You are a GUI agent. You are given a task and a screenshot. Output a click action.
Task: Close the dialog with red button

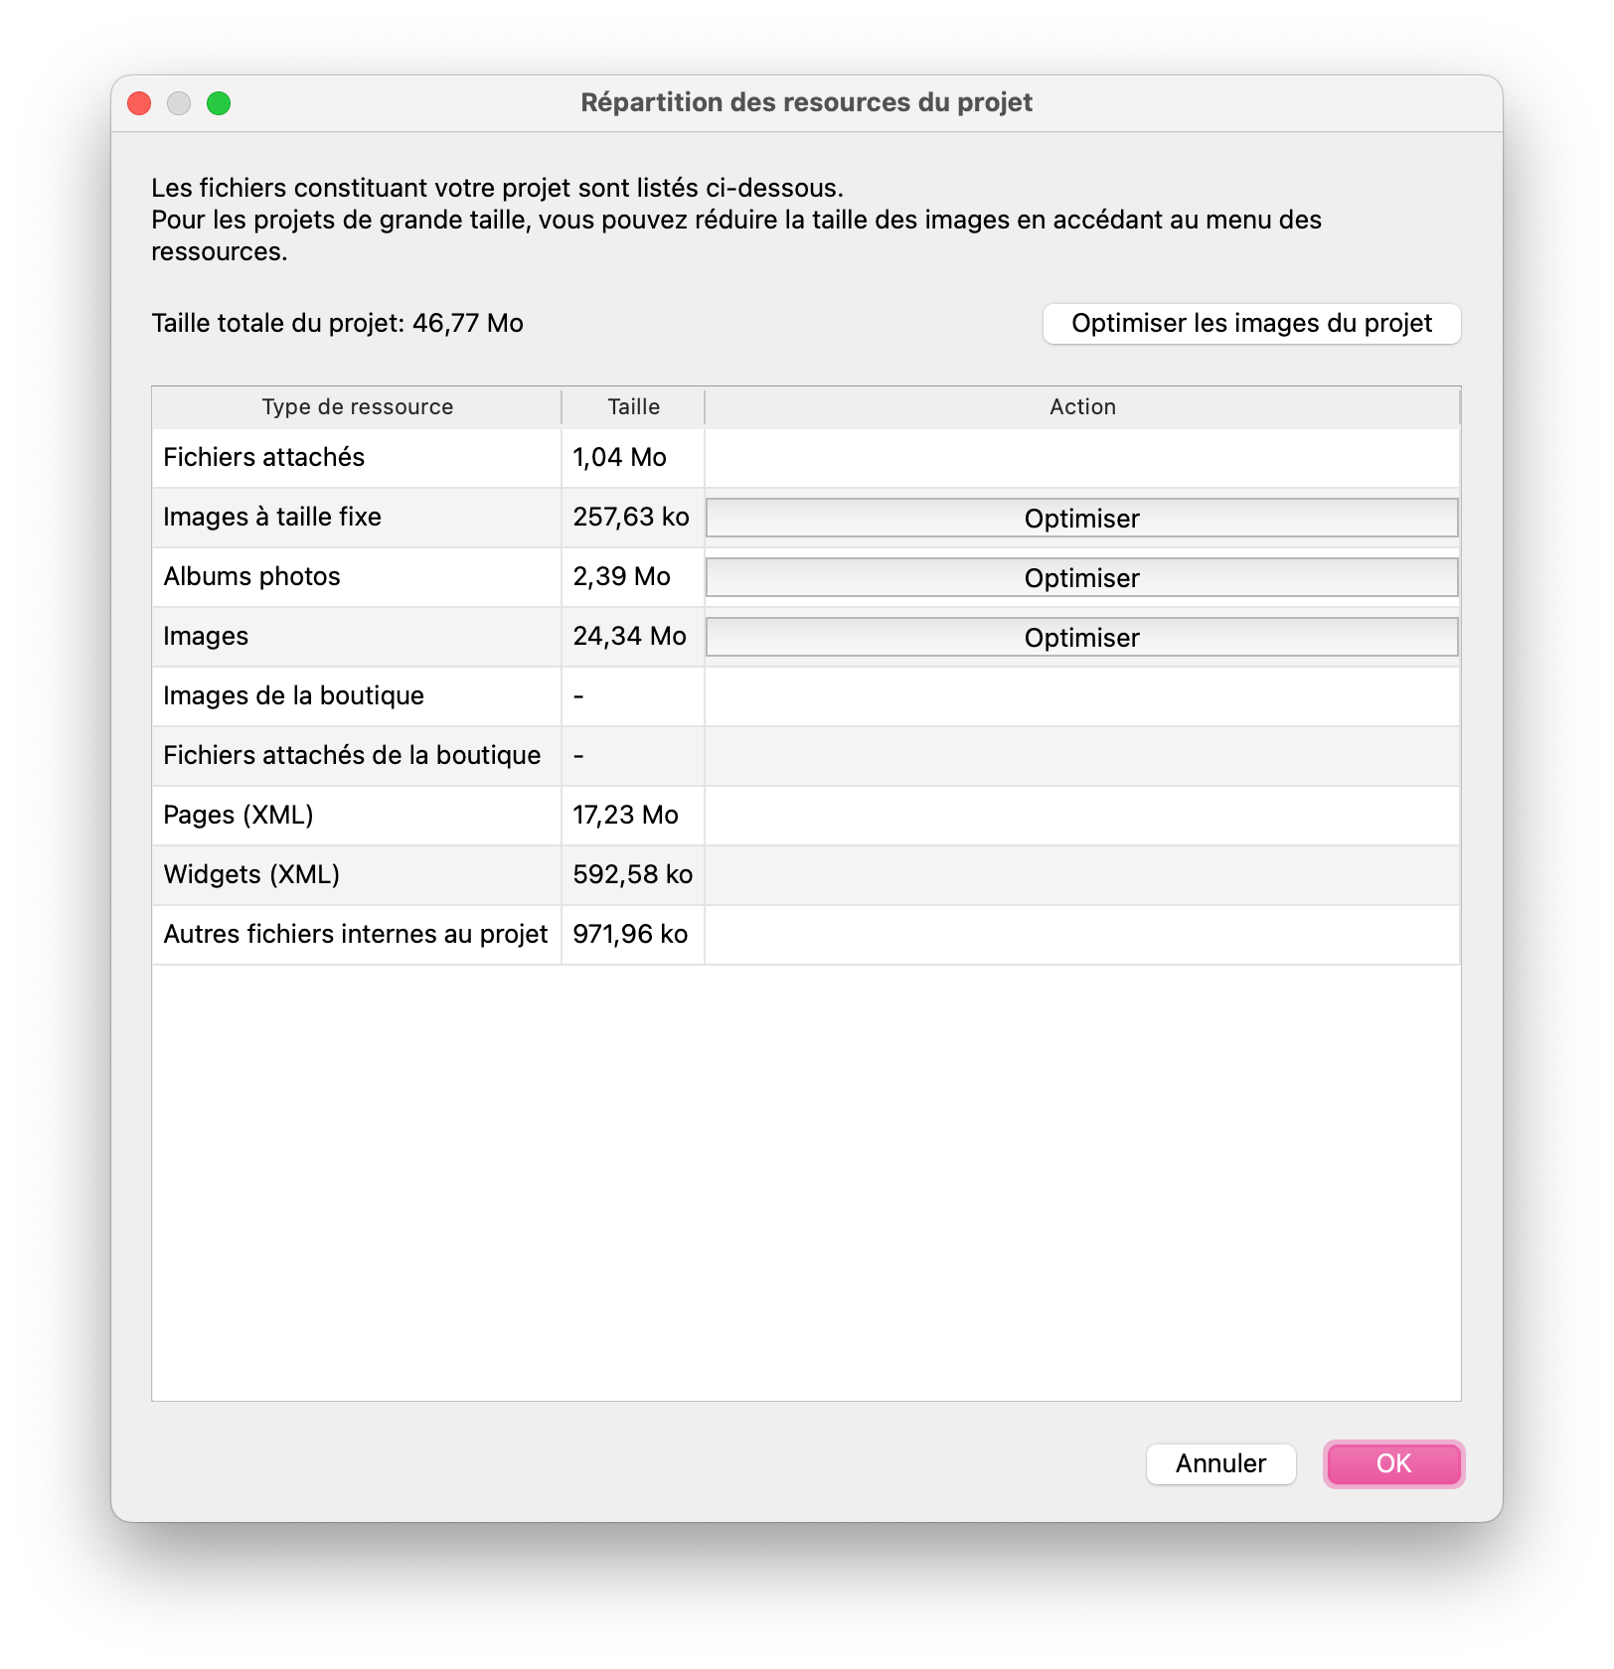139,103
